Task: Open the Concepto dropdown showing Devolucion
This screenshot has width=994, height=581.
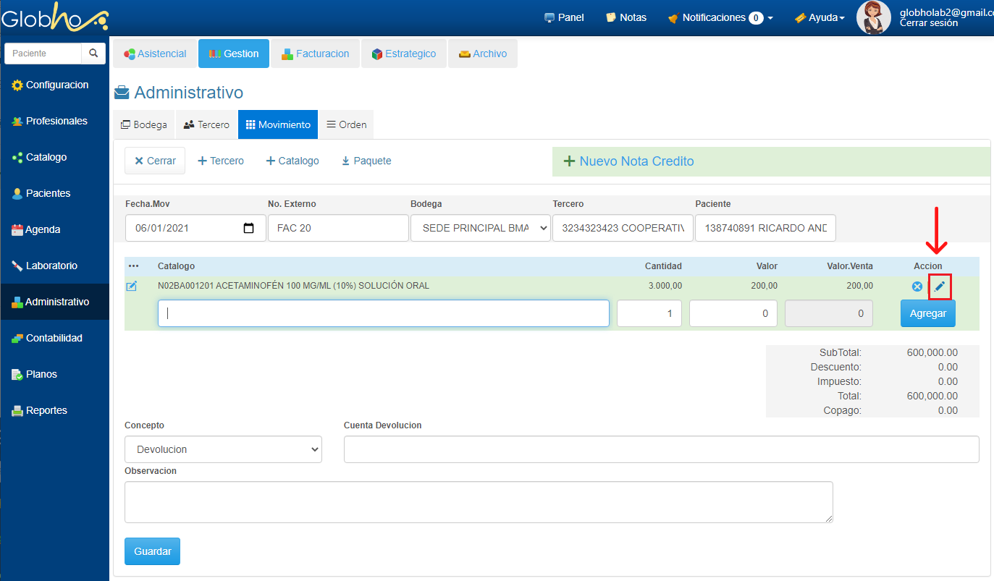Action: tap(223, 449)
